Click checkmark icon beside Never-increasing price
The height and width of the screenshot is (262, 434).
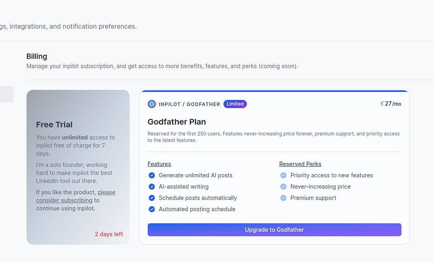283,186
